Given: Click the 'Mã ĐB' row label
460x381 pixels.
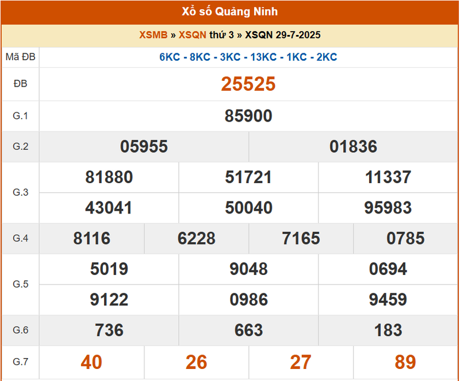Looking at the screenshot, I should pos(21,57).
